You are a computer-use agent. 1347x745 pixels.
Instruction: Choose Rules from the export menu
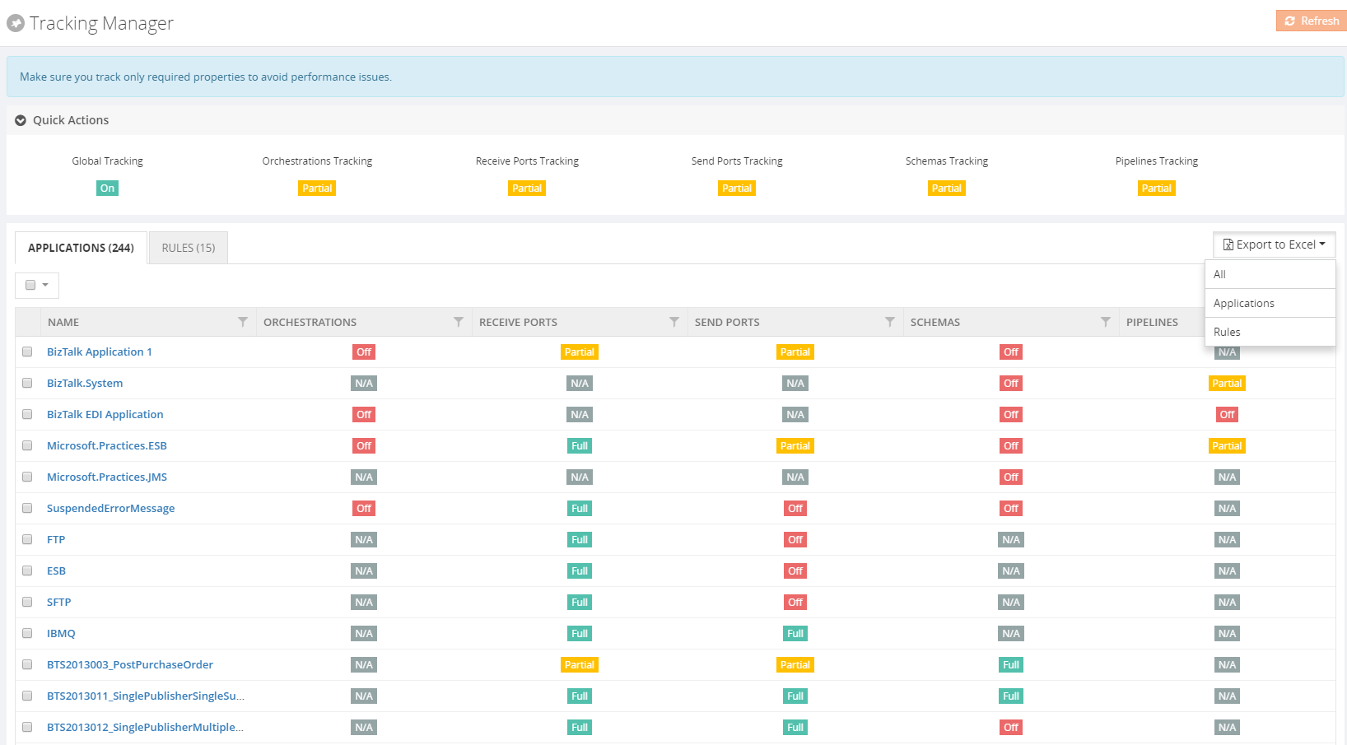point(1227,332)
